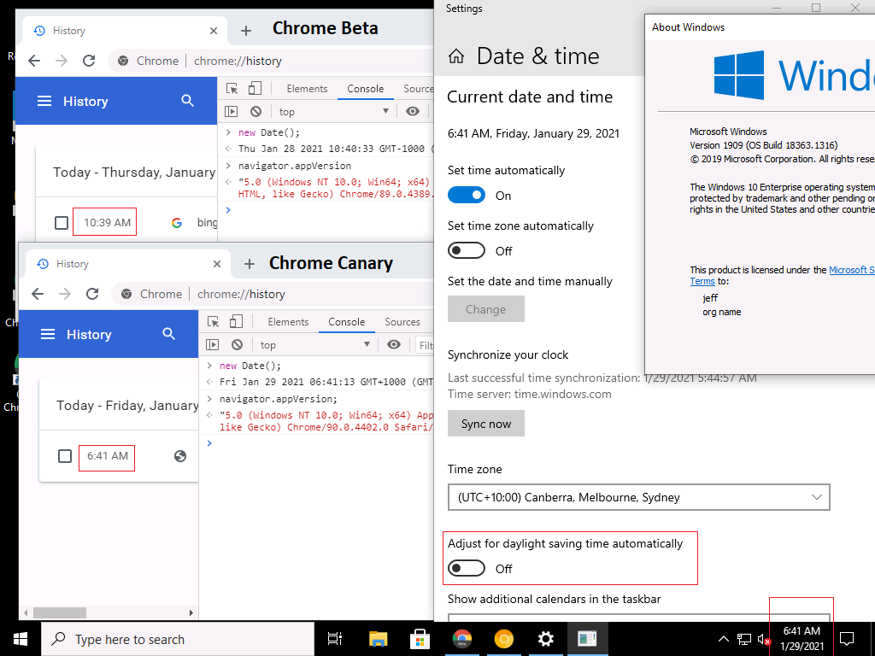The height and width of the screenshot is (656, 875).
Task: Enable Adjust for daylight saving time toggle
Action: coord(467,569)
